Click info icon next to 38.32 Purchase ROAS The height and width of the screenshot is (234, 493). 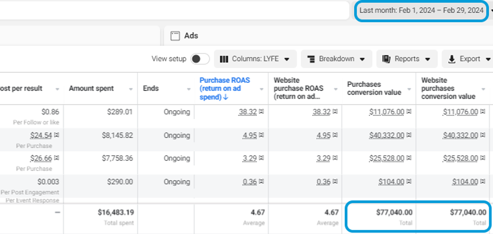[x=261, y=112]
